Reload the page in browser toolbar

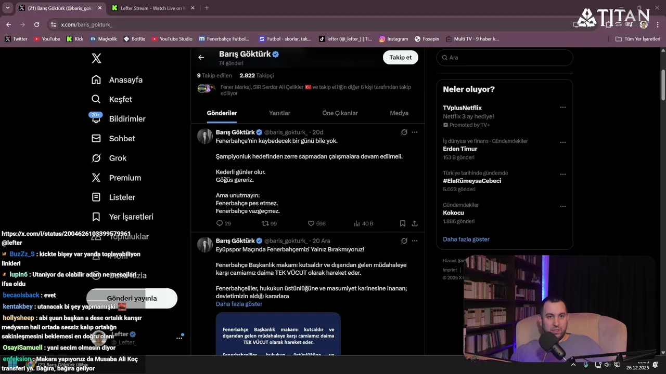tap(36, 24)
